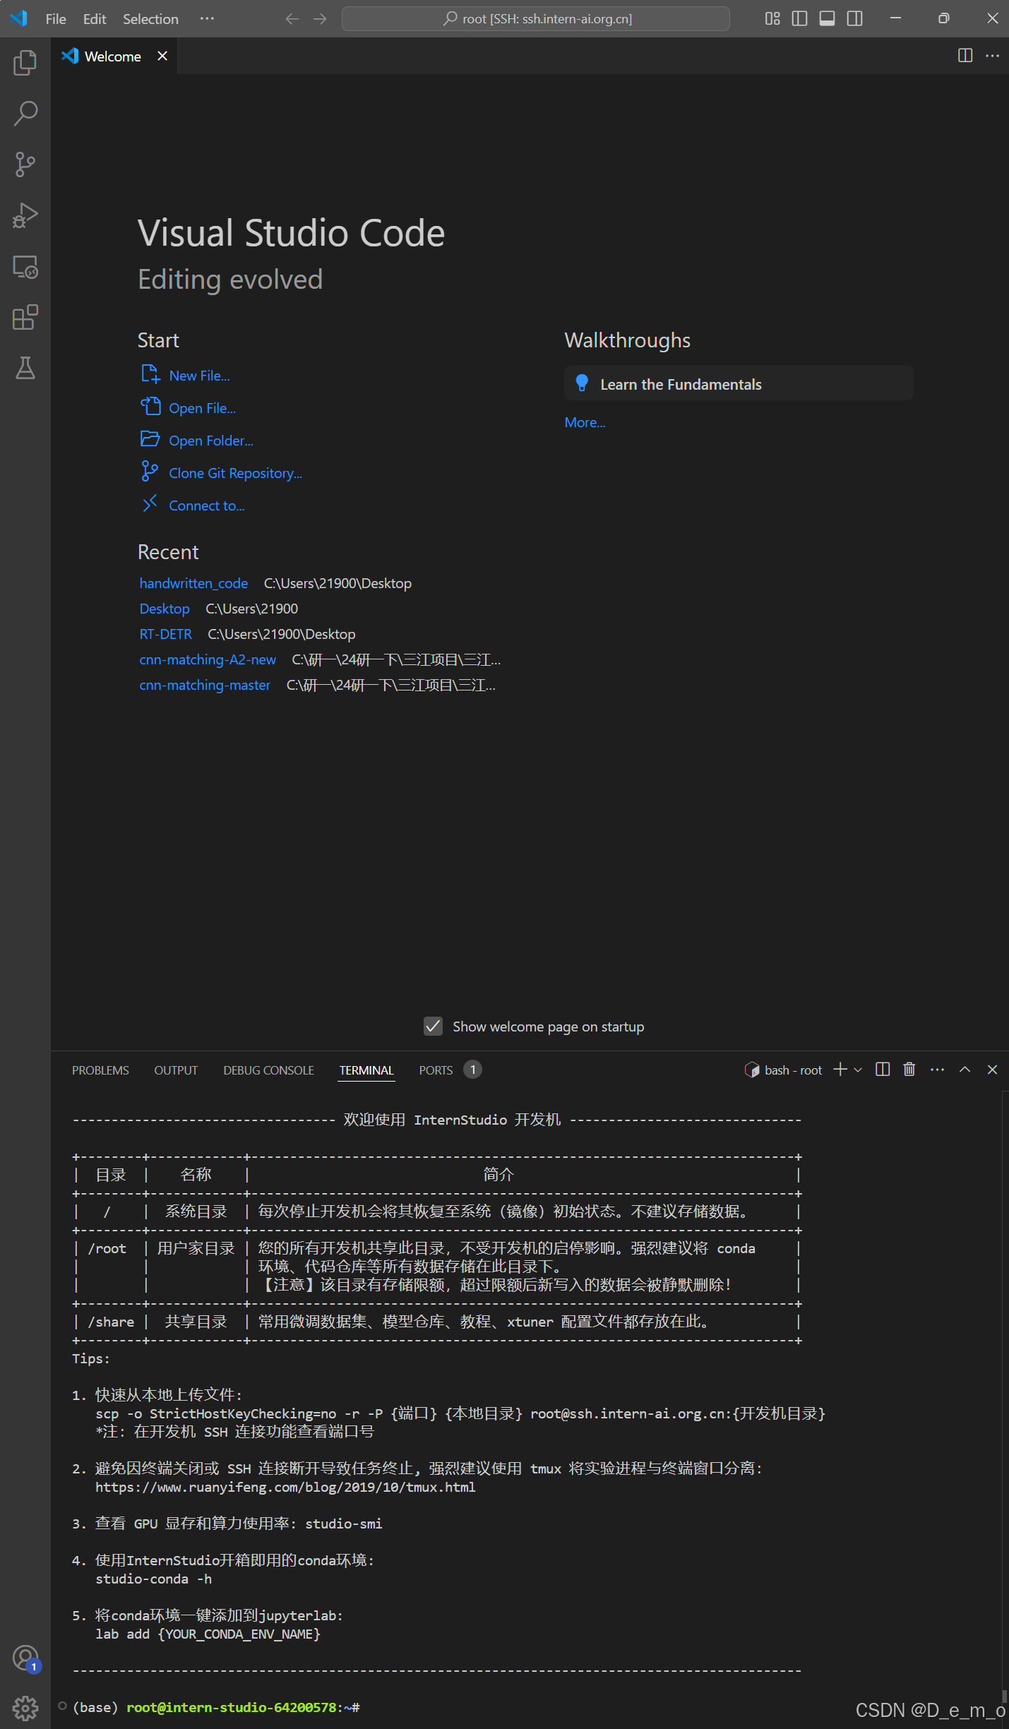Image resolution: width=1009 pixels, height=1729 pixels.
Task: Click the 'studio-conda -h' text in terminal
Action: click(153, 1579)
